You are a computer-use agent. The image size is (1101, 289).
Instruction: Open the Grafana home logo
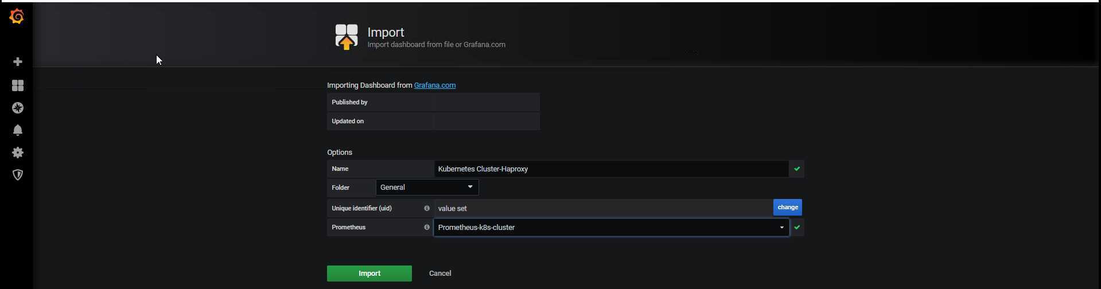click(17, 17)
